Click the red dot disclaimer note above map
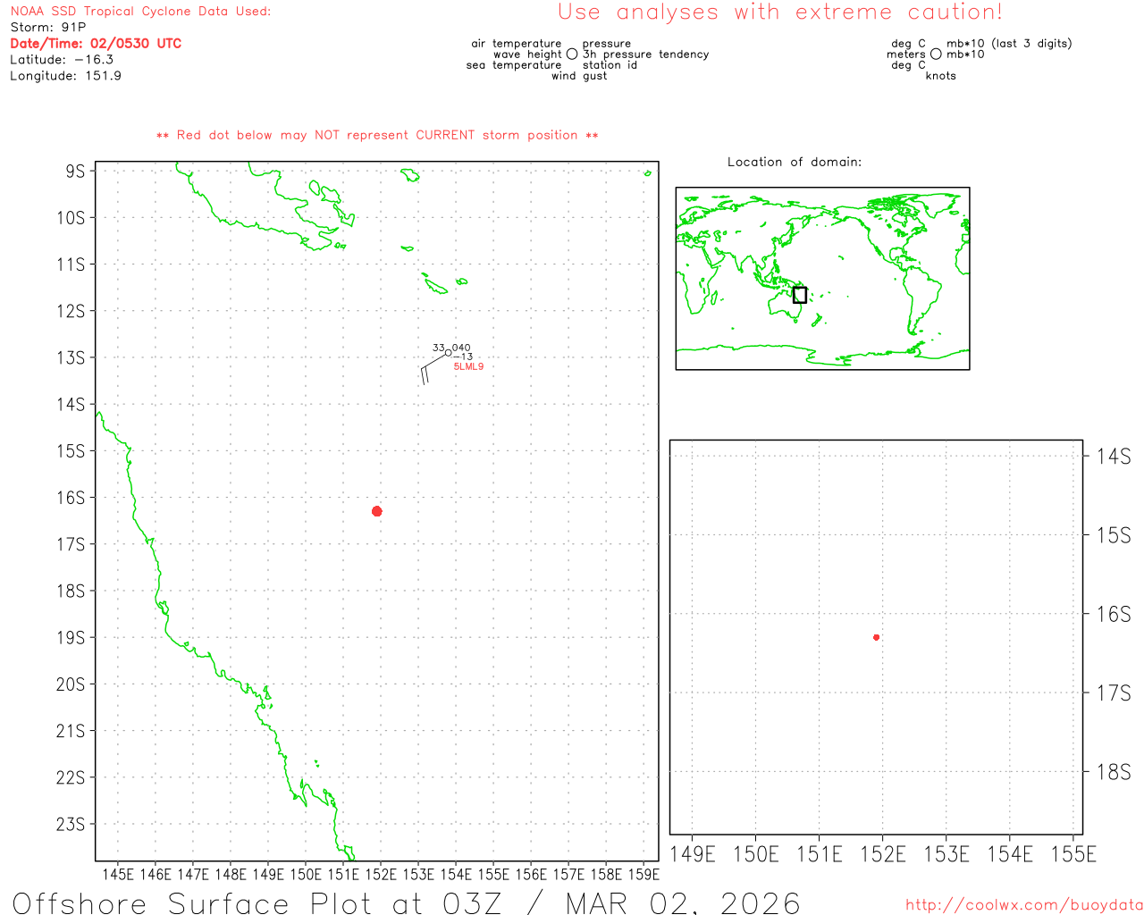Image resolution: width=1144 pixels, height=915 pixels. [377, 135]
